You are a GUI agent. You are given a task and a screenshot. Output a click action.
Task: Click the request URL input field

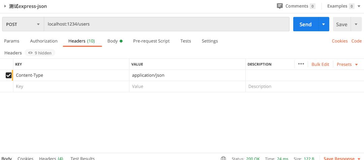[166, 24]
